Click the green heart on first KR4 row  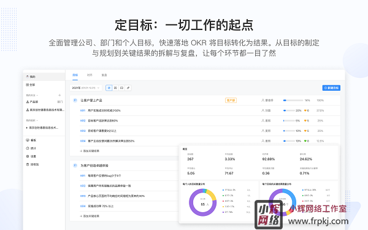pos(305,141)
